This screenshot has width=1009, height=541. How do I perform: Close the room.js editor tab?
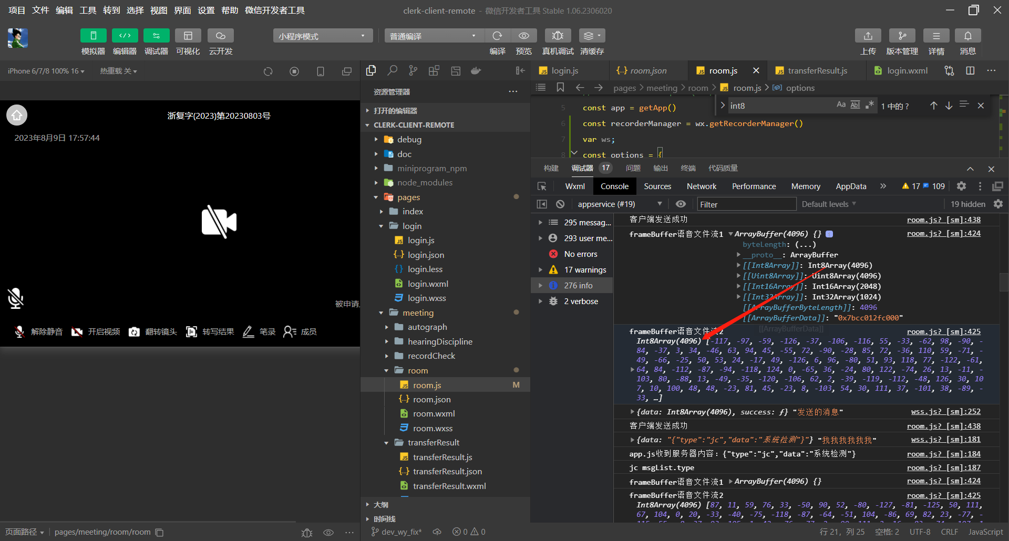(x=756, y=70)
